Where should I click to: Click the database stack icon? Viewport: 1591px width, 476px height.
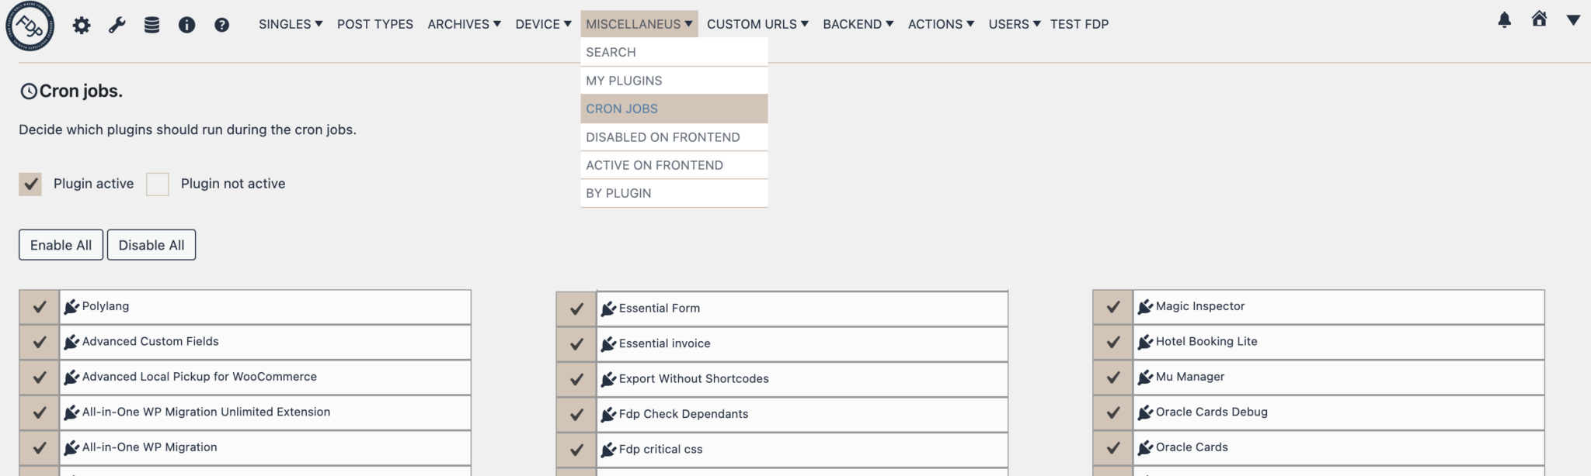151,25
